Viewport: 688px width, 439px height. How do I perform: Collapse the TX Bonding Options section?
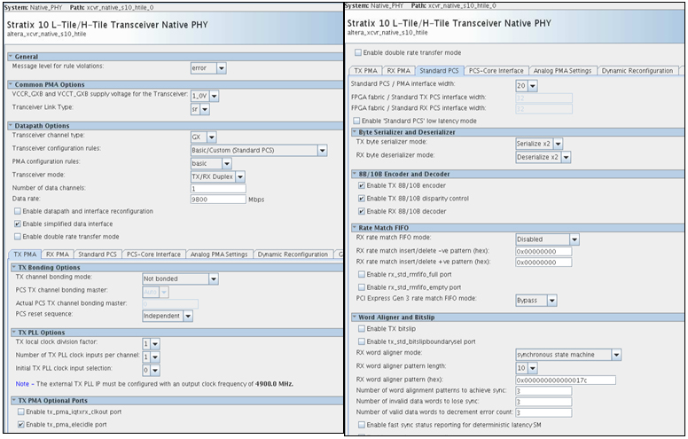click(14, 267)
